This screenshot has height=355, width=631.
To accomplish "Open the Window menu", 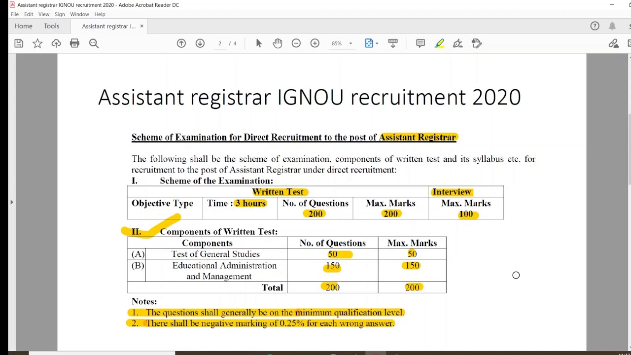I will pos(79,14).
